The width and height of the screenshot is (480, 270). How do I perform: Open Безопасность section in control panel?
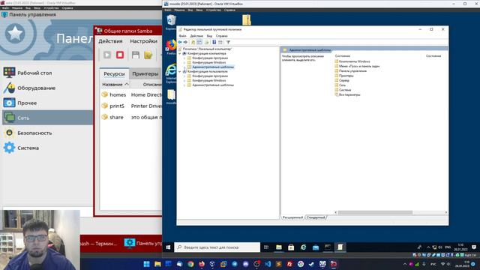[x=46, y=133]
